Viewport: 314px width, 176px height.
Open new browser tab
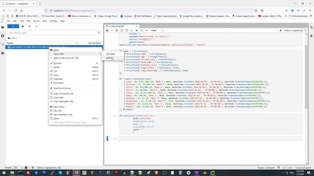tap(40, 3)
